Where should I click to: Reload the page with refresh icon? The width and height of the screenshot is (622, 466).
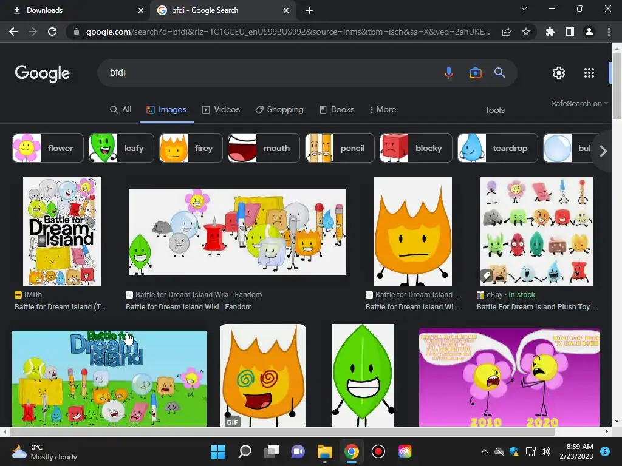point(52,32)
